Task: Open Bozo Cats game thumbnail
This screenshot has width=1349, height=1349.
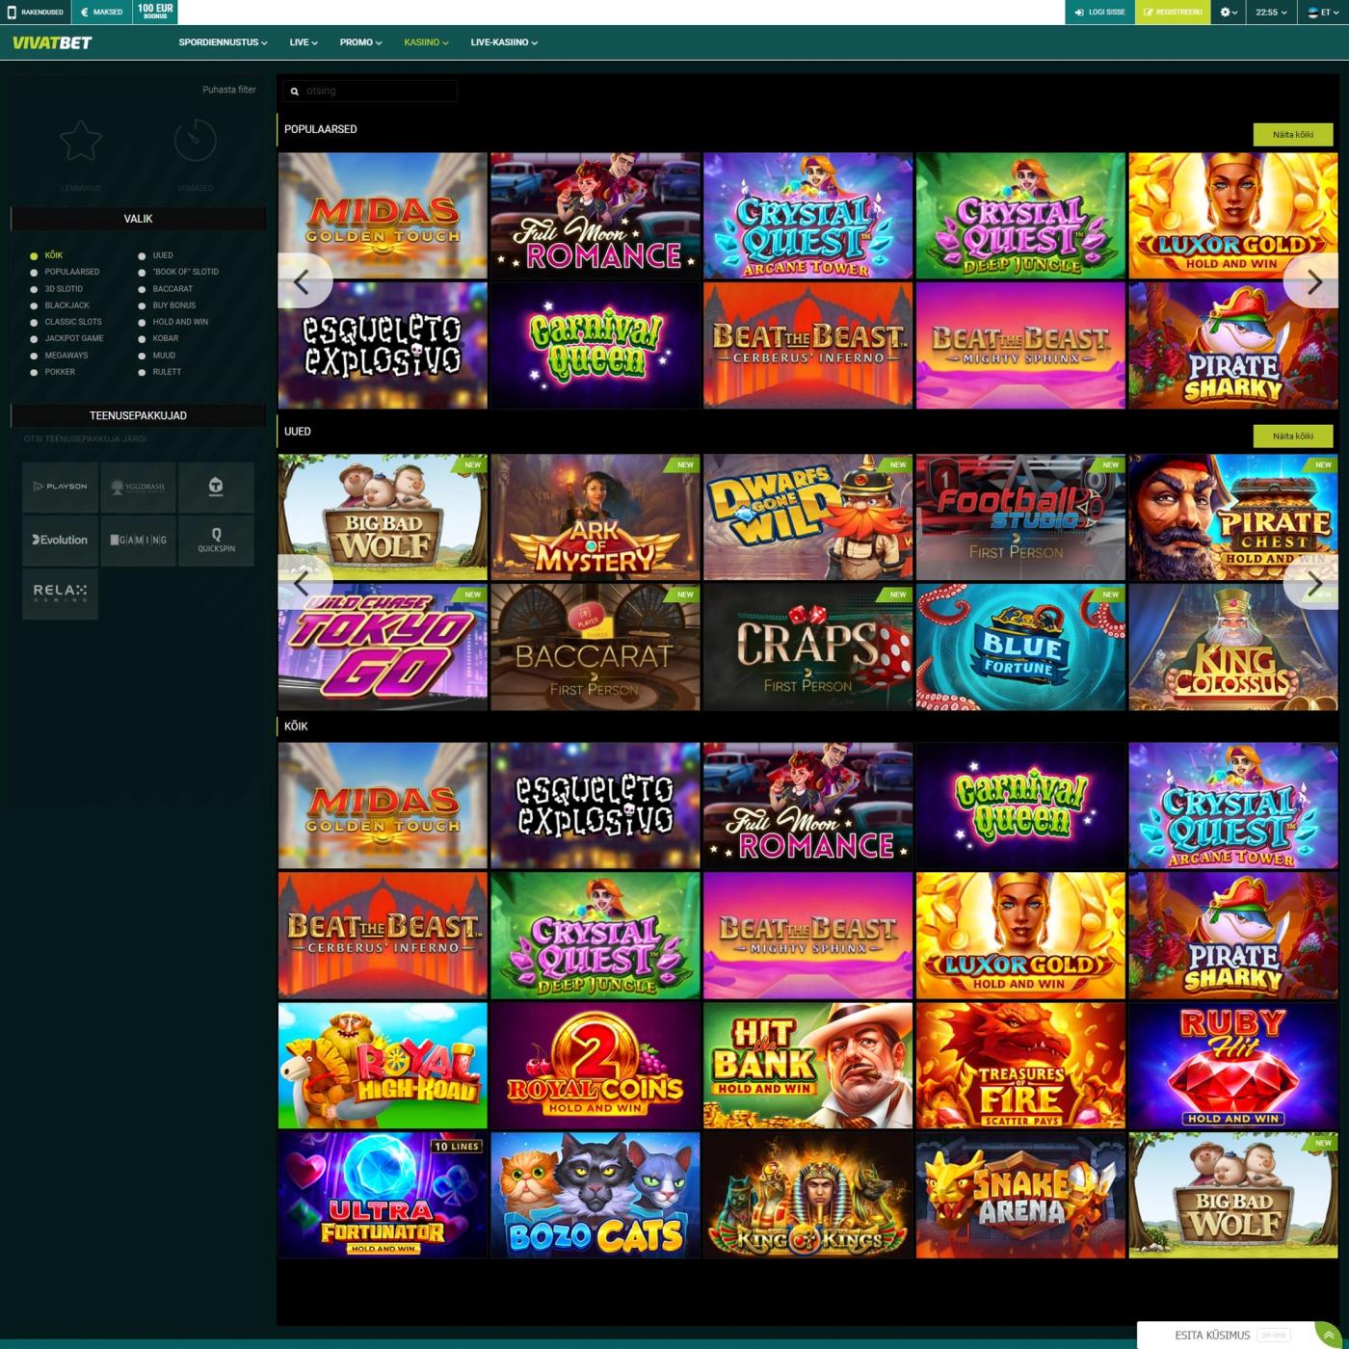Action: 595,1195
